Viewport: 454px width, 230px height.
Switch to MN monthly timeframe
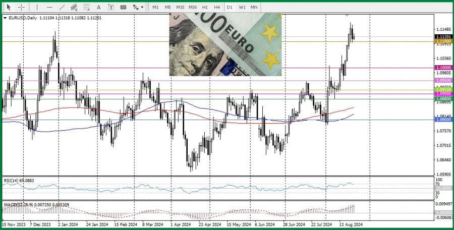[254, 7]
